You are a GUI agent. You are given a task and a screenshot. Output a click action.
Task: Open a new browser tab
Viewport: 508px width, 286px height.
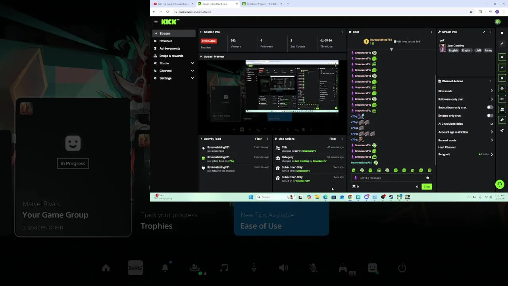click(288, 4)
